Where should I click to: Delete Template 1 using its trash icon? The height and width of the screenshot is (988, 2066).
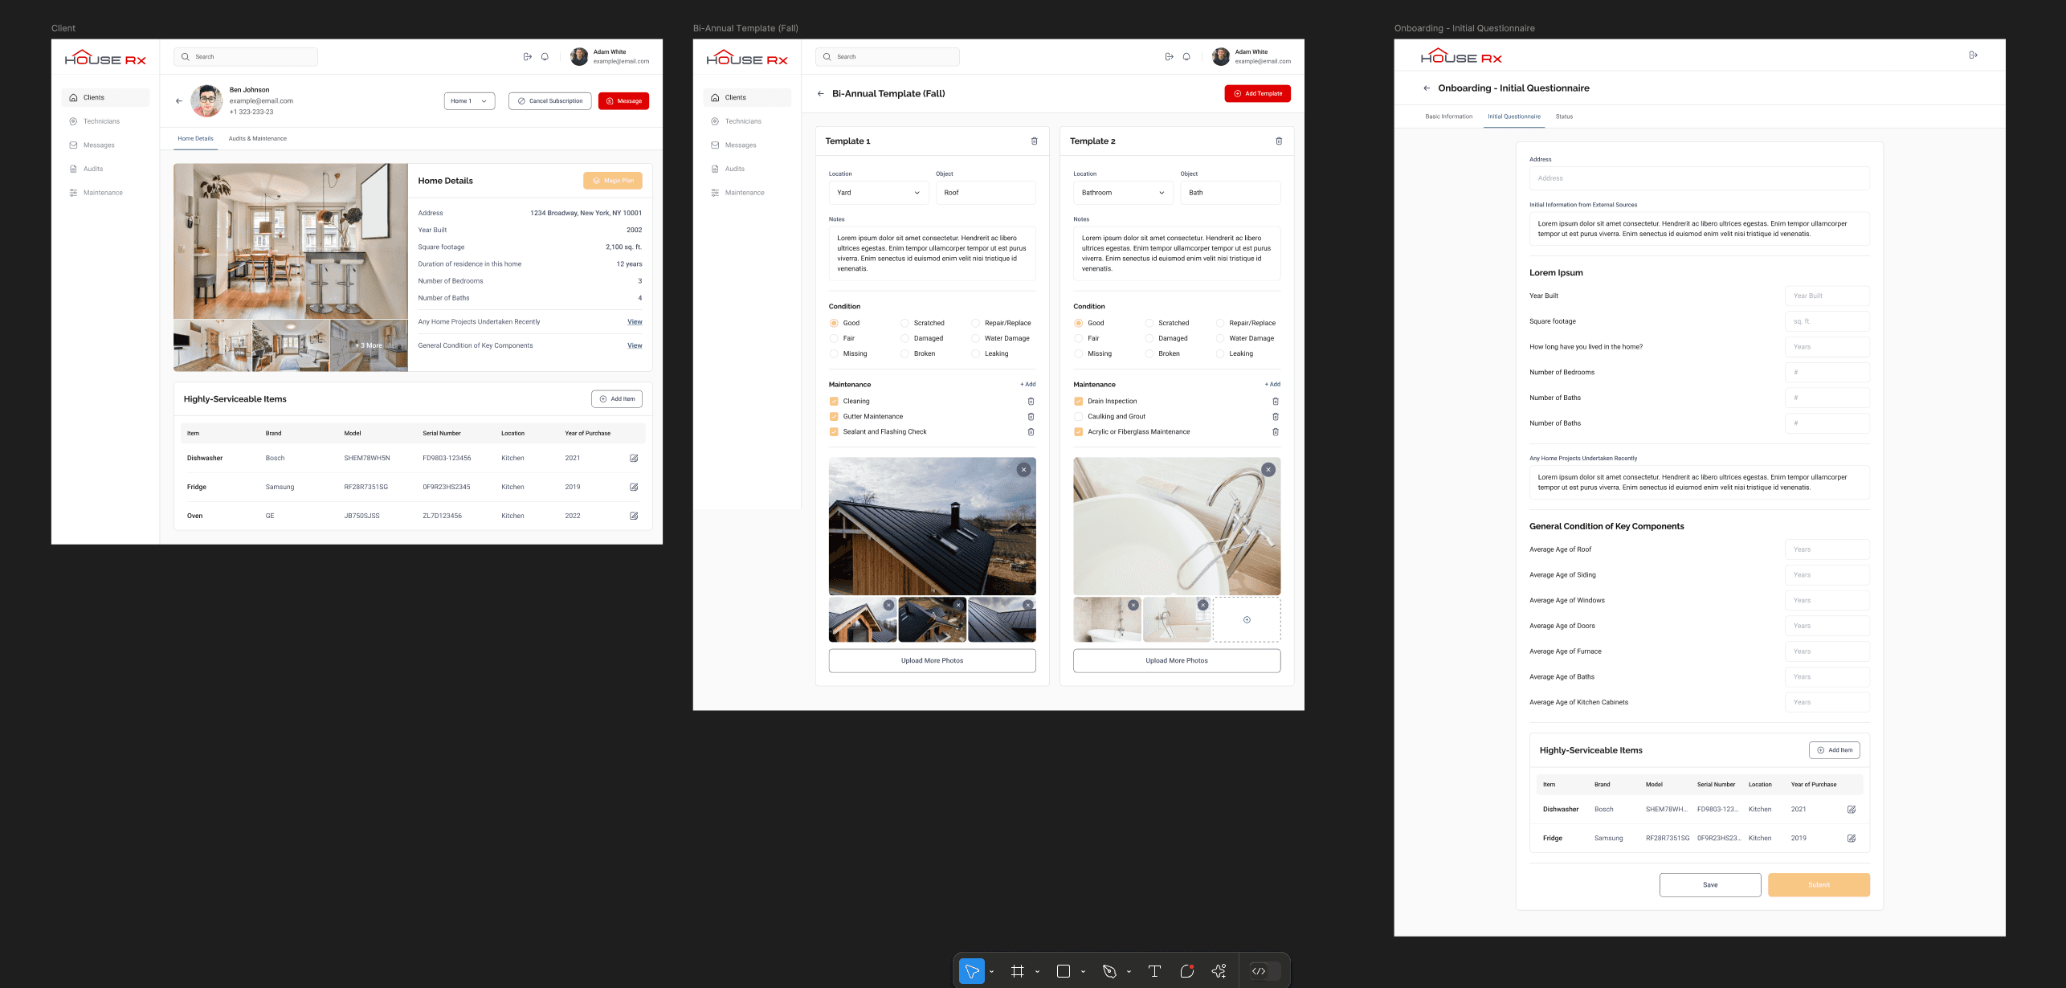[1034, 141]
